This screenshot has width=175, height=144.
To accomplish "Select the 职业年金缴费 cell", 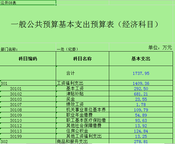I will coord(82,115).
